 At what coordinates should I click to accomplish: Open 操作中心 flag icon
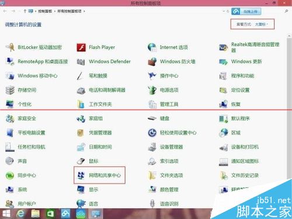pyautogui.click(x=152, y=76)
